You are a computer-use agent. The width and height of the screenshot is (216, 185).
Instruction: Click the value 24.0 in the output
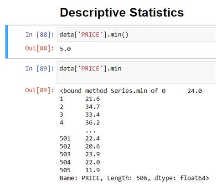click(195, 91)
